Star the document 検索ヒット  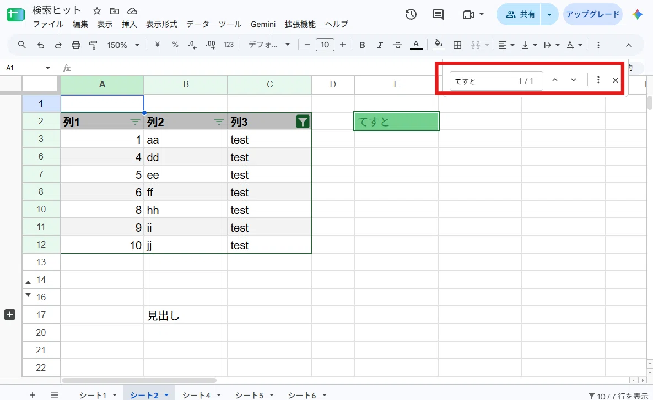(97, 11)
